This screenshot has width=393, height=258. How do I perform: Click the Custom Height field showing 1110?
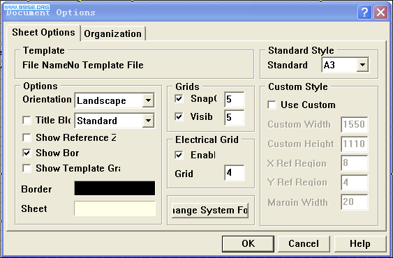pos(355,144)
